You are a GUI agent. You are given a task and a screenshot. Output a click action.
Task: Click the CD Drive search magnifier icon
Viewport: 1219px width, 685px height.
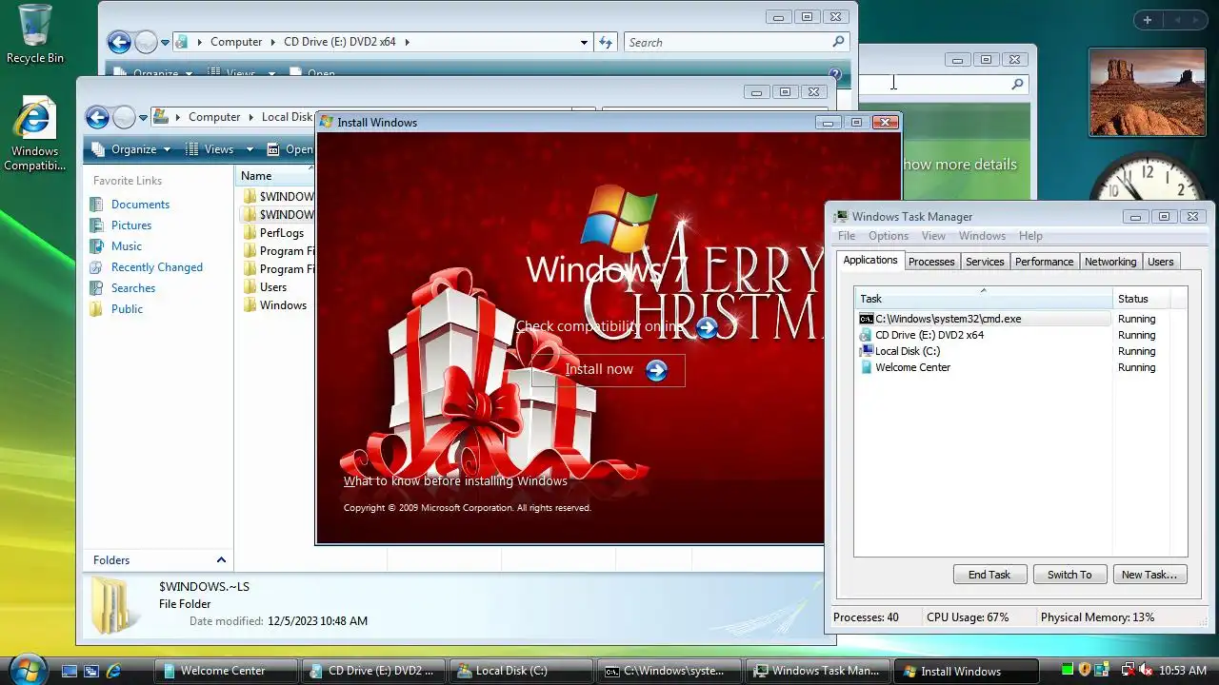pyautogui.click(x=838, y=42)
